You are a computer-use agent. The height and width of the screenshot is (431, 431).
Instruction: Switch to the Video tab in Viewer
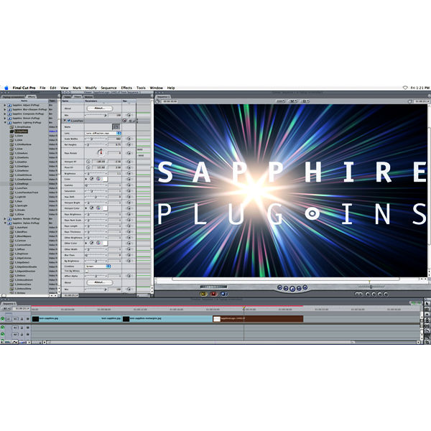(x=68, y=97)
